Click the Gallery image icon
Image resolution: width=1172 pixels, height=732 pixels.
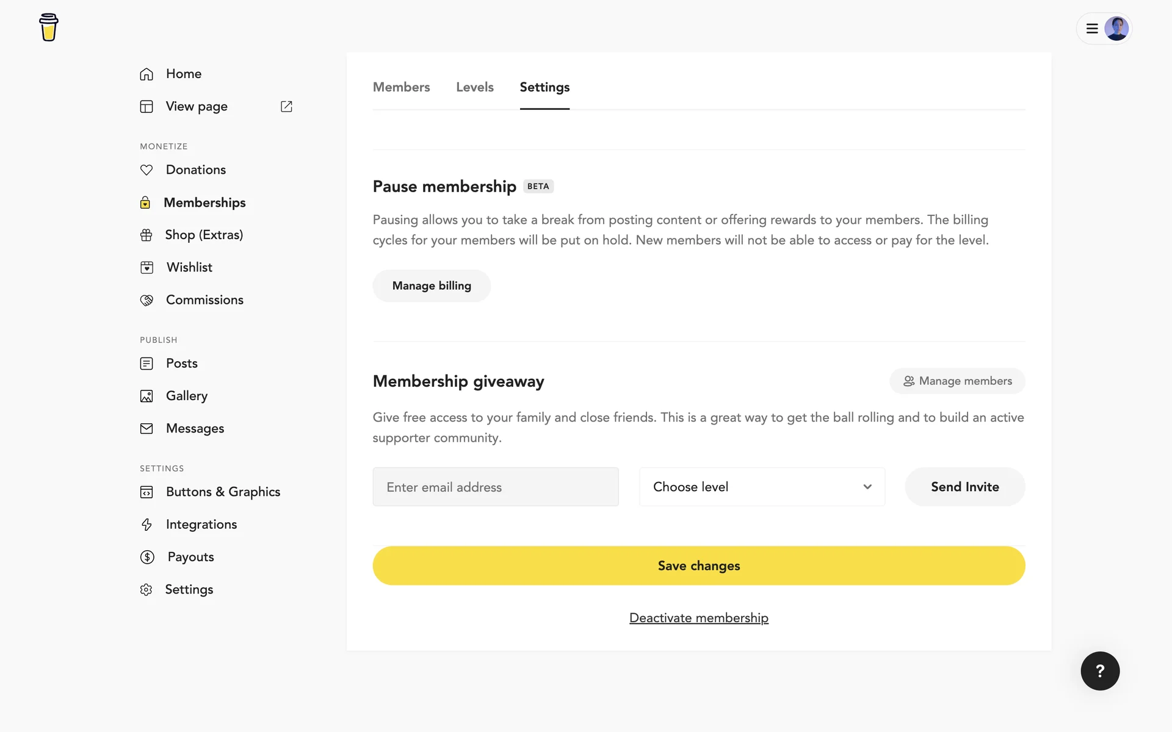point(146,396)
